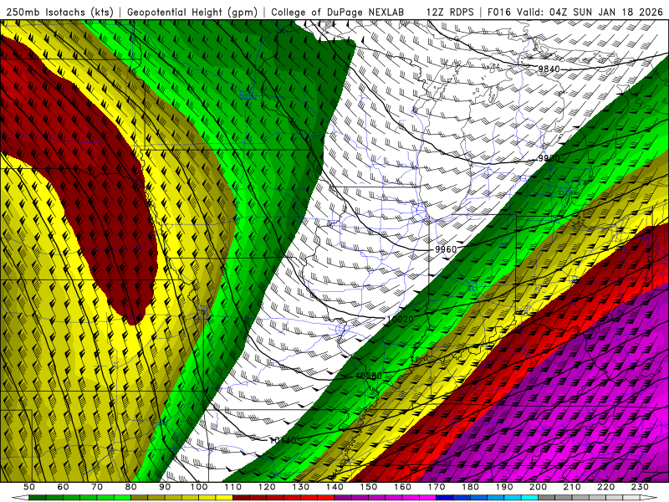This screenshot has height=502, width=669.
Task: Click the 150 knot legend label
Action: pos(369,487)
